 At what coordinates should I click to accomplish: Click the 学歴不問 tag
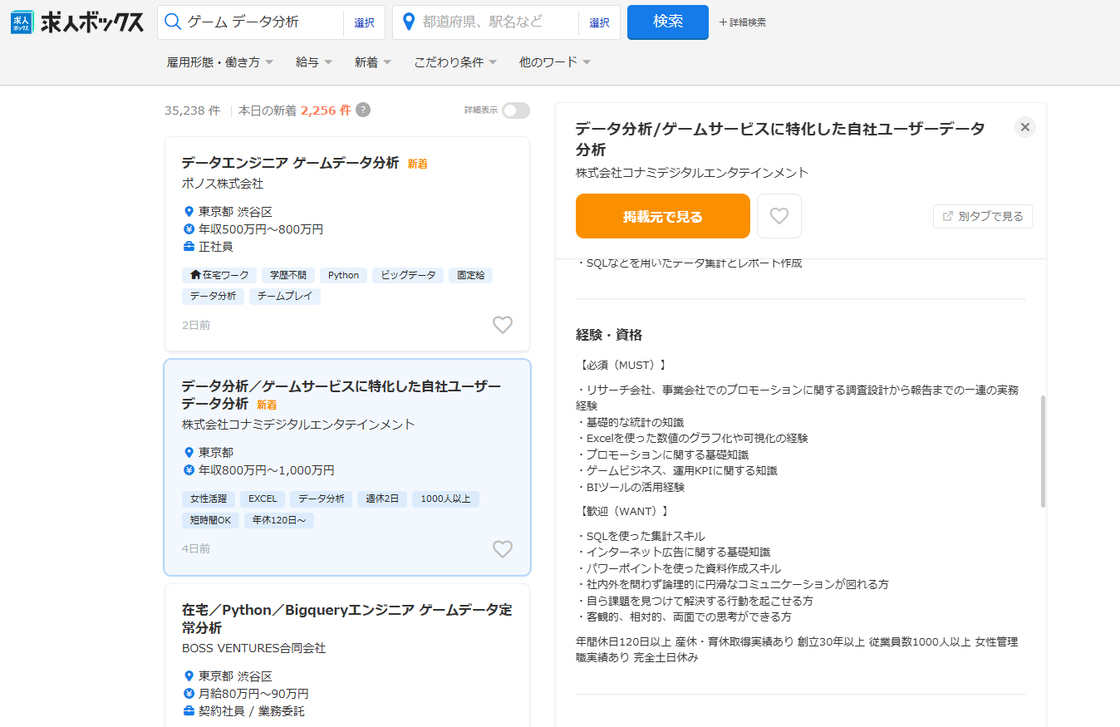pos(288,275)
